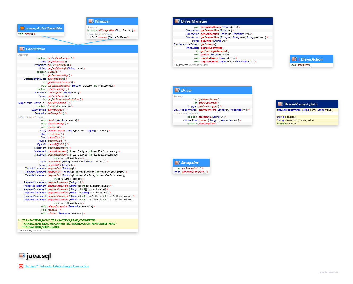Select the createStatement() method with no parameters
This screenshot has width=353, height=284.
(57, 148)
